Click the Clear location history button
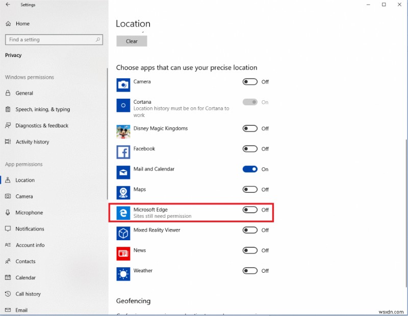This screenshot has height=316, width=408. pyautogui.click(x=131, y=41)
